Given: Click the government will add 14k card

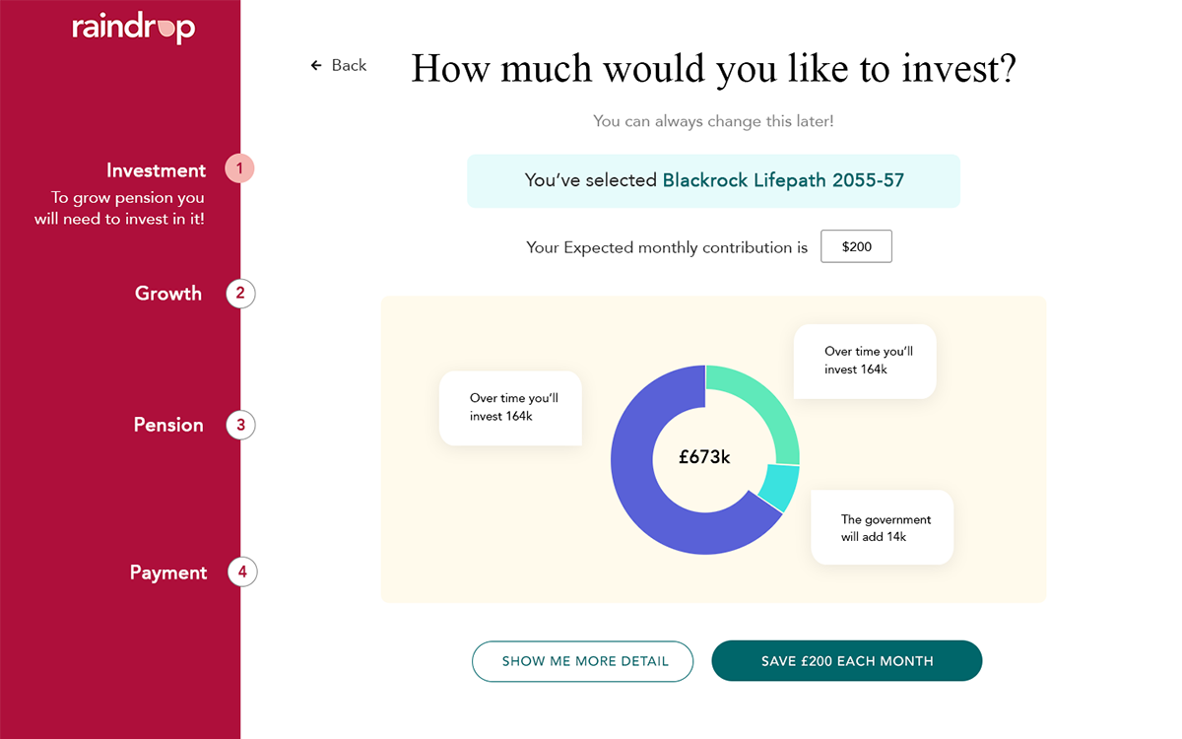Looking at the screenshot, I should point(883,527).
